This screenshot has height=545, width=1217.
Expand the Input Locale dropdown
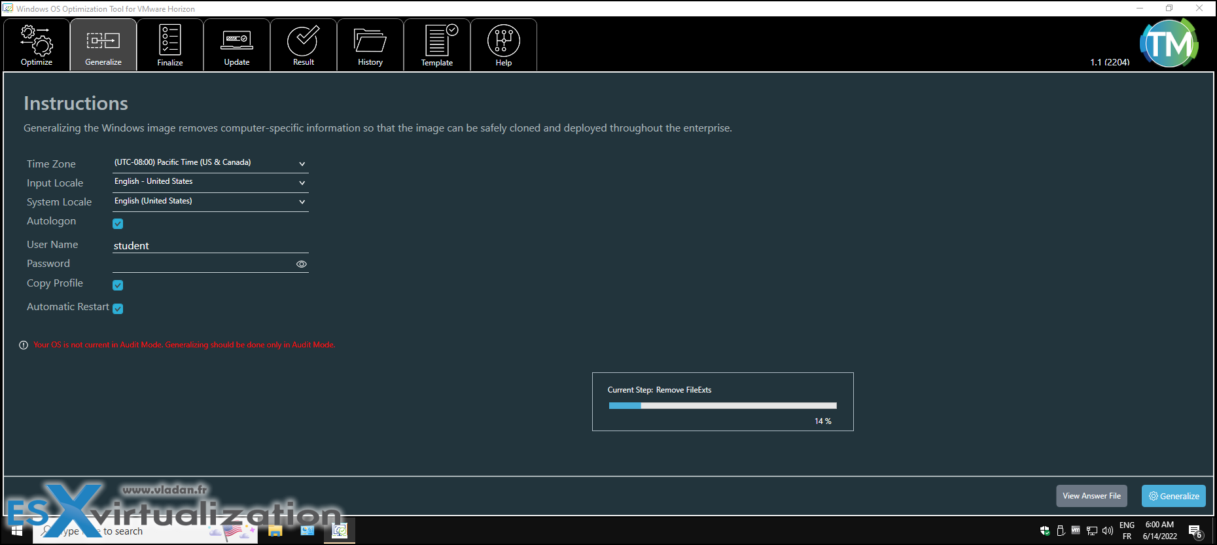210,182
